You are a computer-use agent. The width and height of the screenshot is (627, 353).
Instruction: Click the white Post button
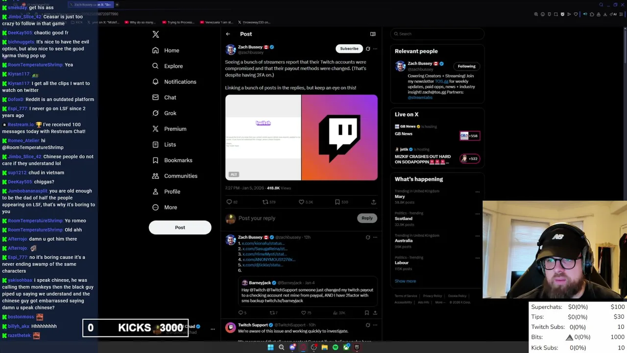point(180,227)
